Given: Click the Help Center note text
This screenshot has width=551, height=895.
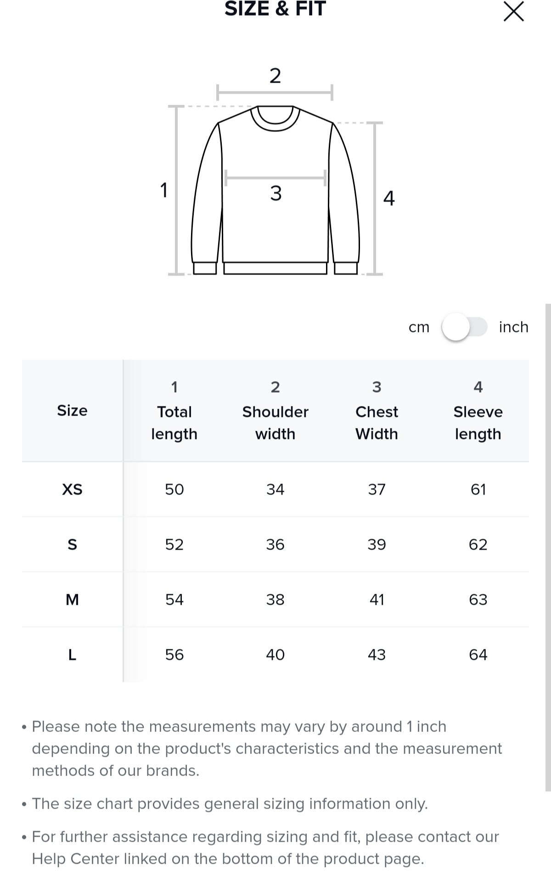Looking at the screenshot, I should click(265, 848).
